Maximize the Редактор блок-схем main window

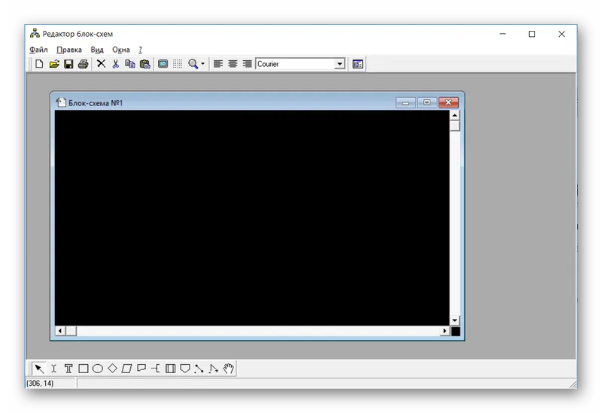[532, 34]
